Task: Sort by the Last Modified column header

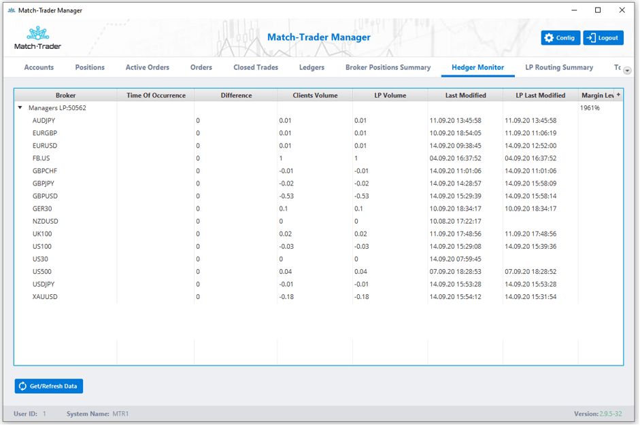Action: tap(465, 96)
